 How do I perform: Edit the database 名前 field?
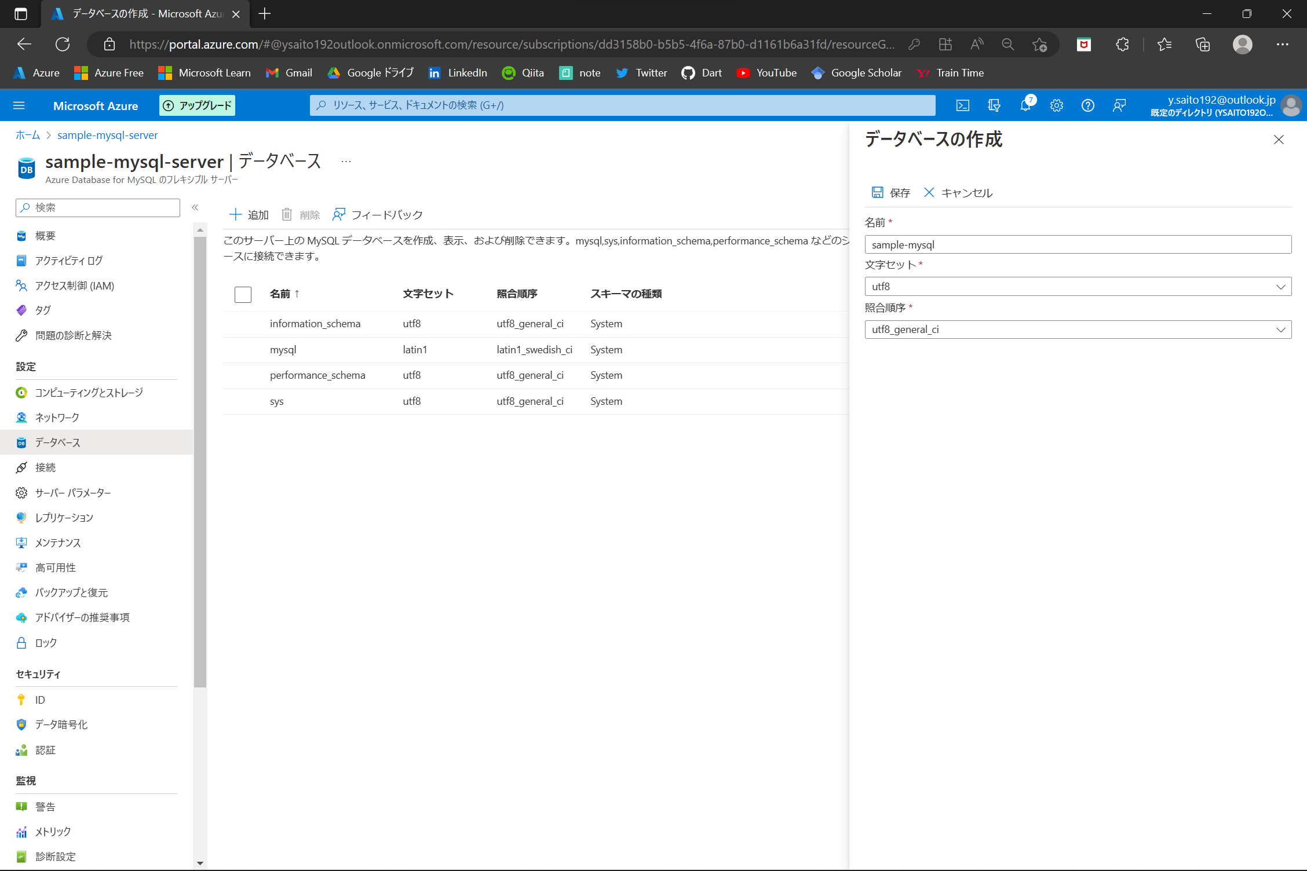pos(1078,244)
